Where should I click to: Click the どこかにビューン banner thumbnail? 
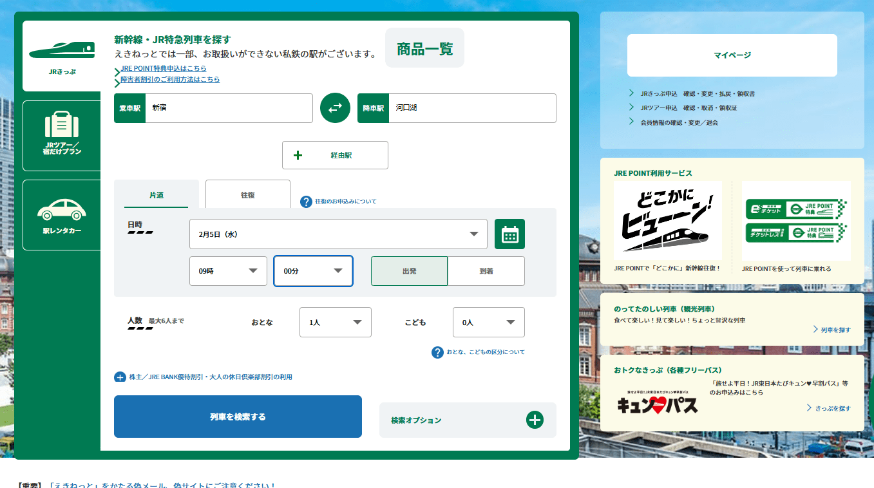[x=667, y=220]
